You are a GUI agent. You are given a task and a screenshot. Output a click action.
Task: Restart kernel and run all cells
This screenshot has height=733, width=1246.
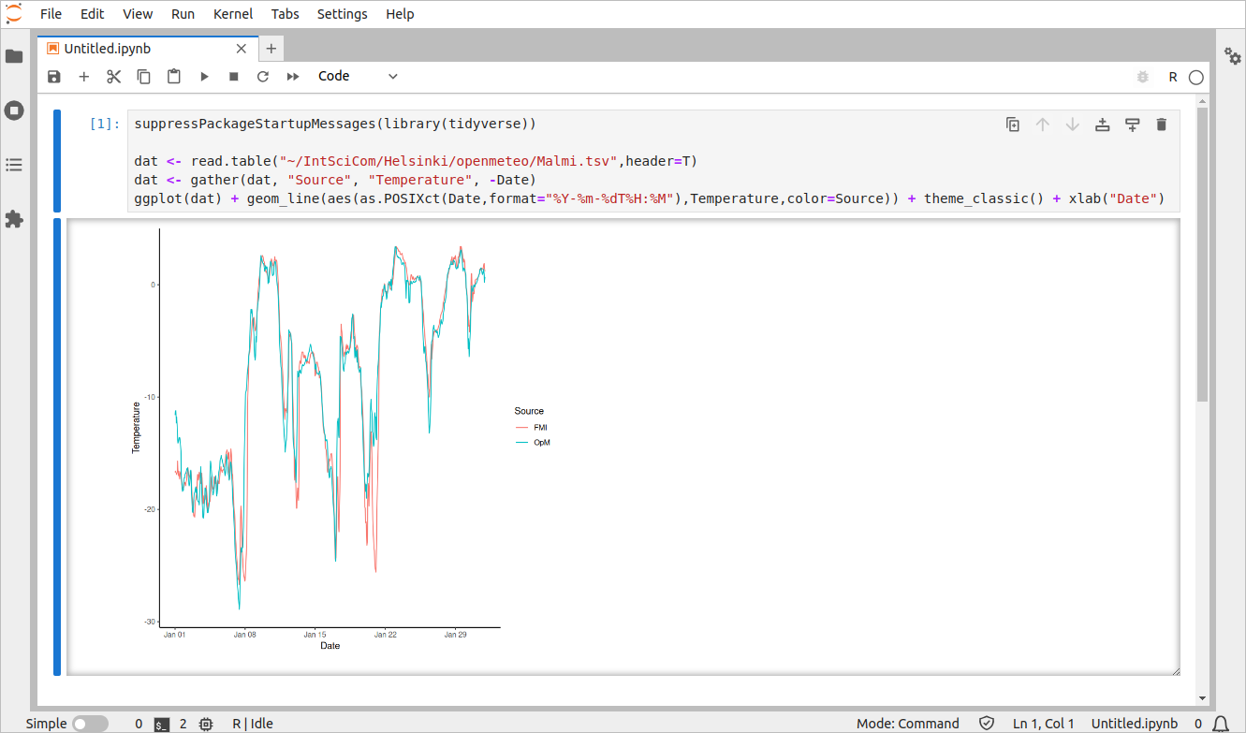pos(293,77)
